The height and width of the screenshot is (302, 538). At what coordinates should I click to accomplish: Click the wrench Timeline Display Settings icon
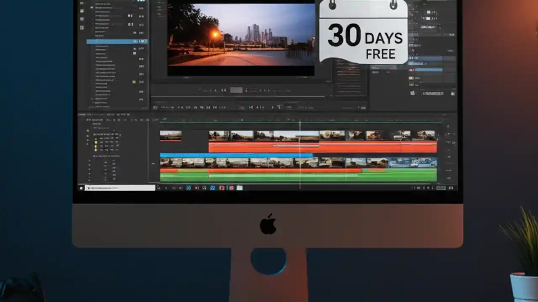[x=124, y=120]
